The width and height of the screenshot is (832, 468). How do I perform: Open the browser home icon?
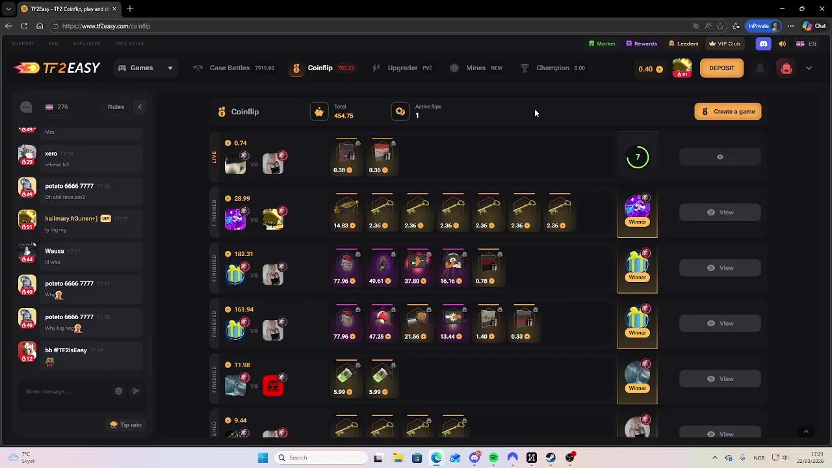point(40,26)
